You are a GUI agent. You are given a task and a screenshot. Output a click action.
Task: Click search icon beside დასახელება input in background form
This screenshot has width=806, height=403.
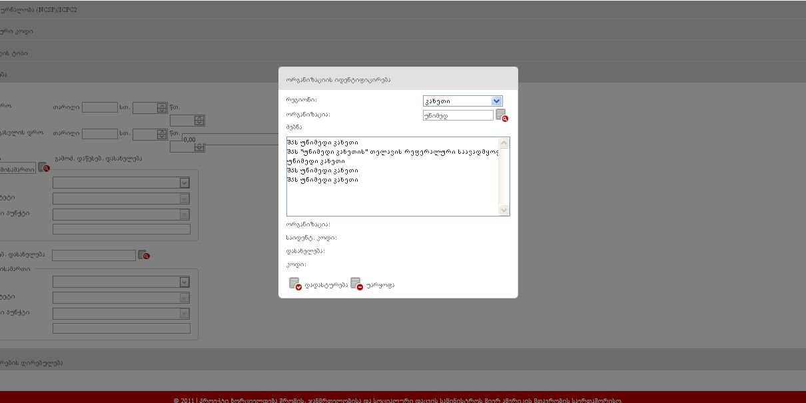coord(144,255)
